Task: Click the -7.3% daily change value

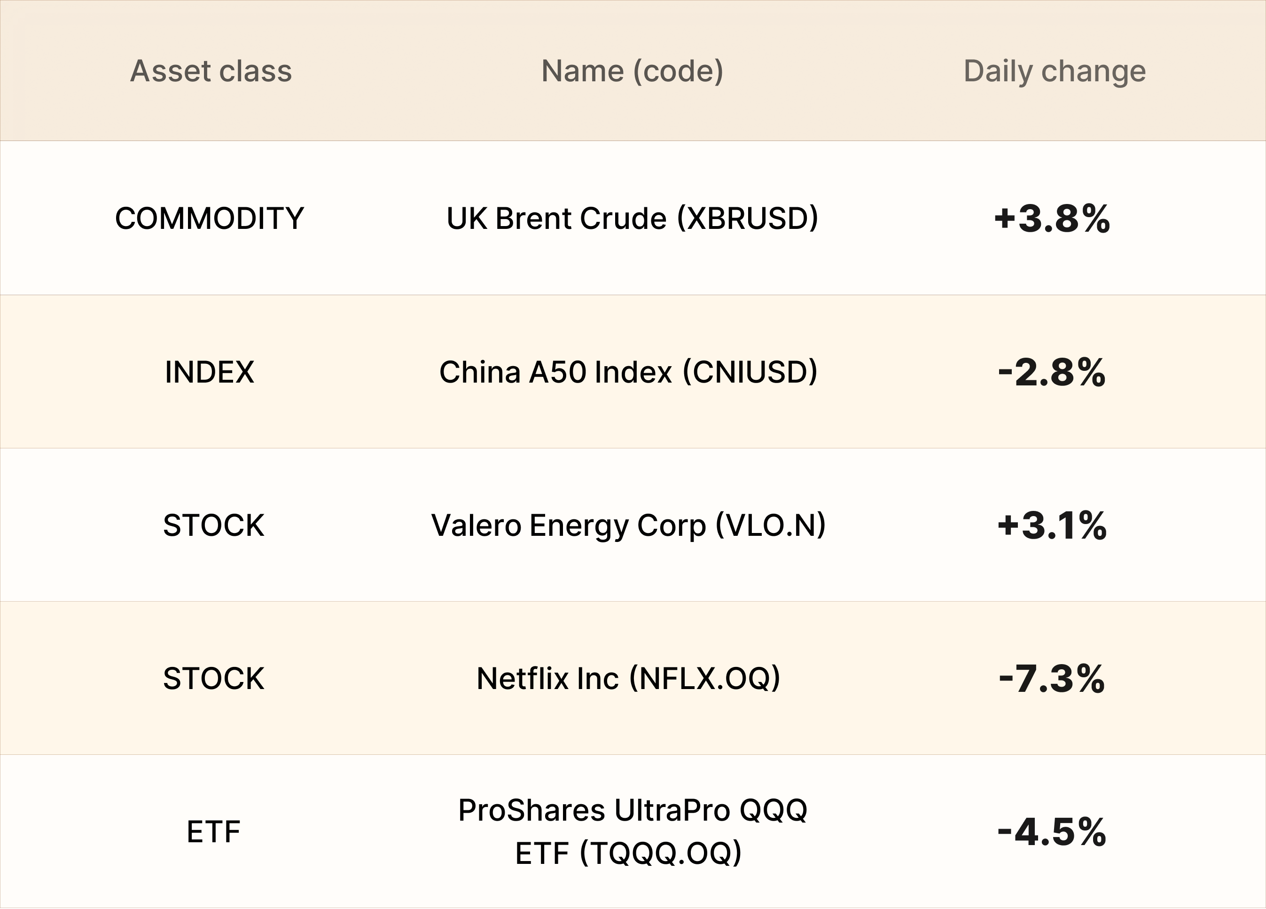Action: click(x=1052, y=679)
